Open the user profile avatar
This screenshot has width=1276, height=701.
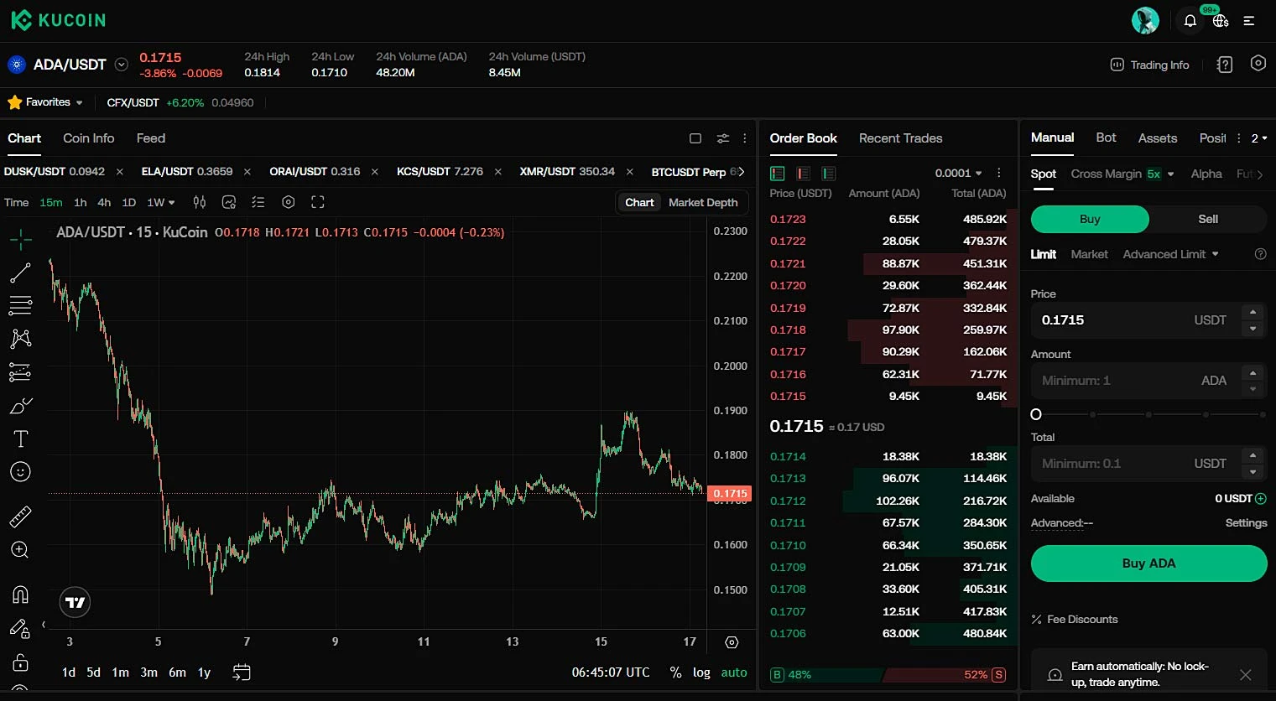point(1145,20)
